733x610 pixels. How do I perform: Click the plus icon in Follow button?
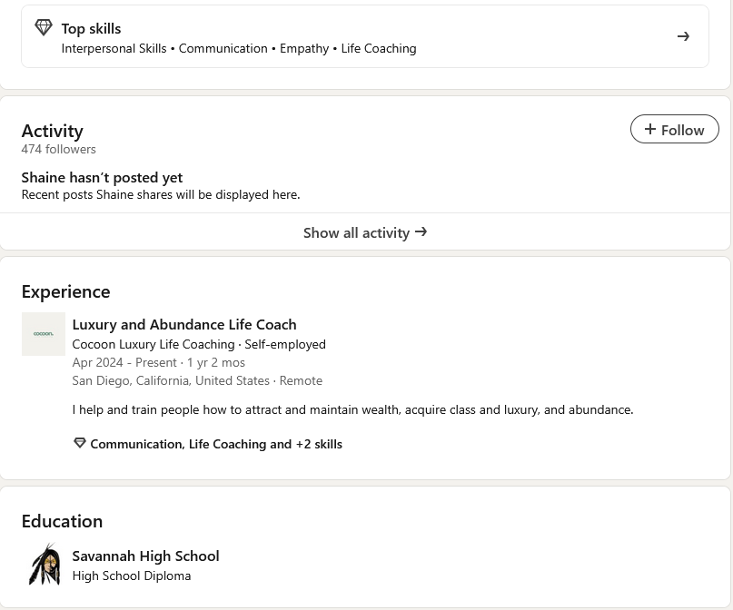(x=649, y=129)
